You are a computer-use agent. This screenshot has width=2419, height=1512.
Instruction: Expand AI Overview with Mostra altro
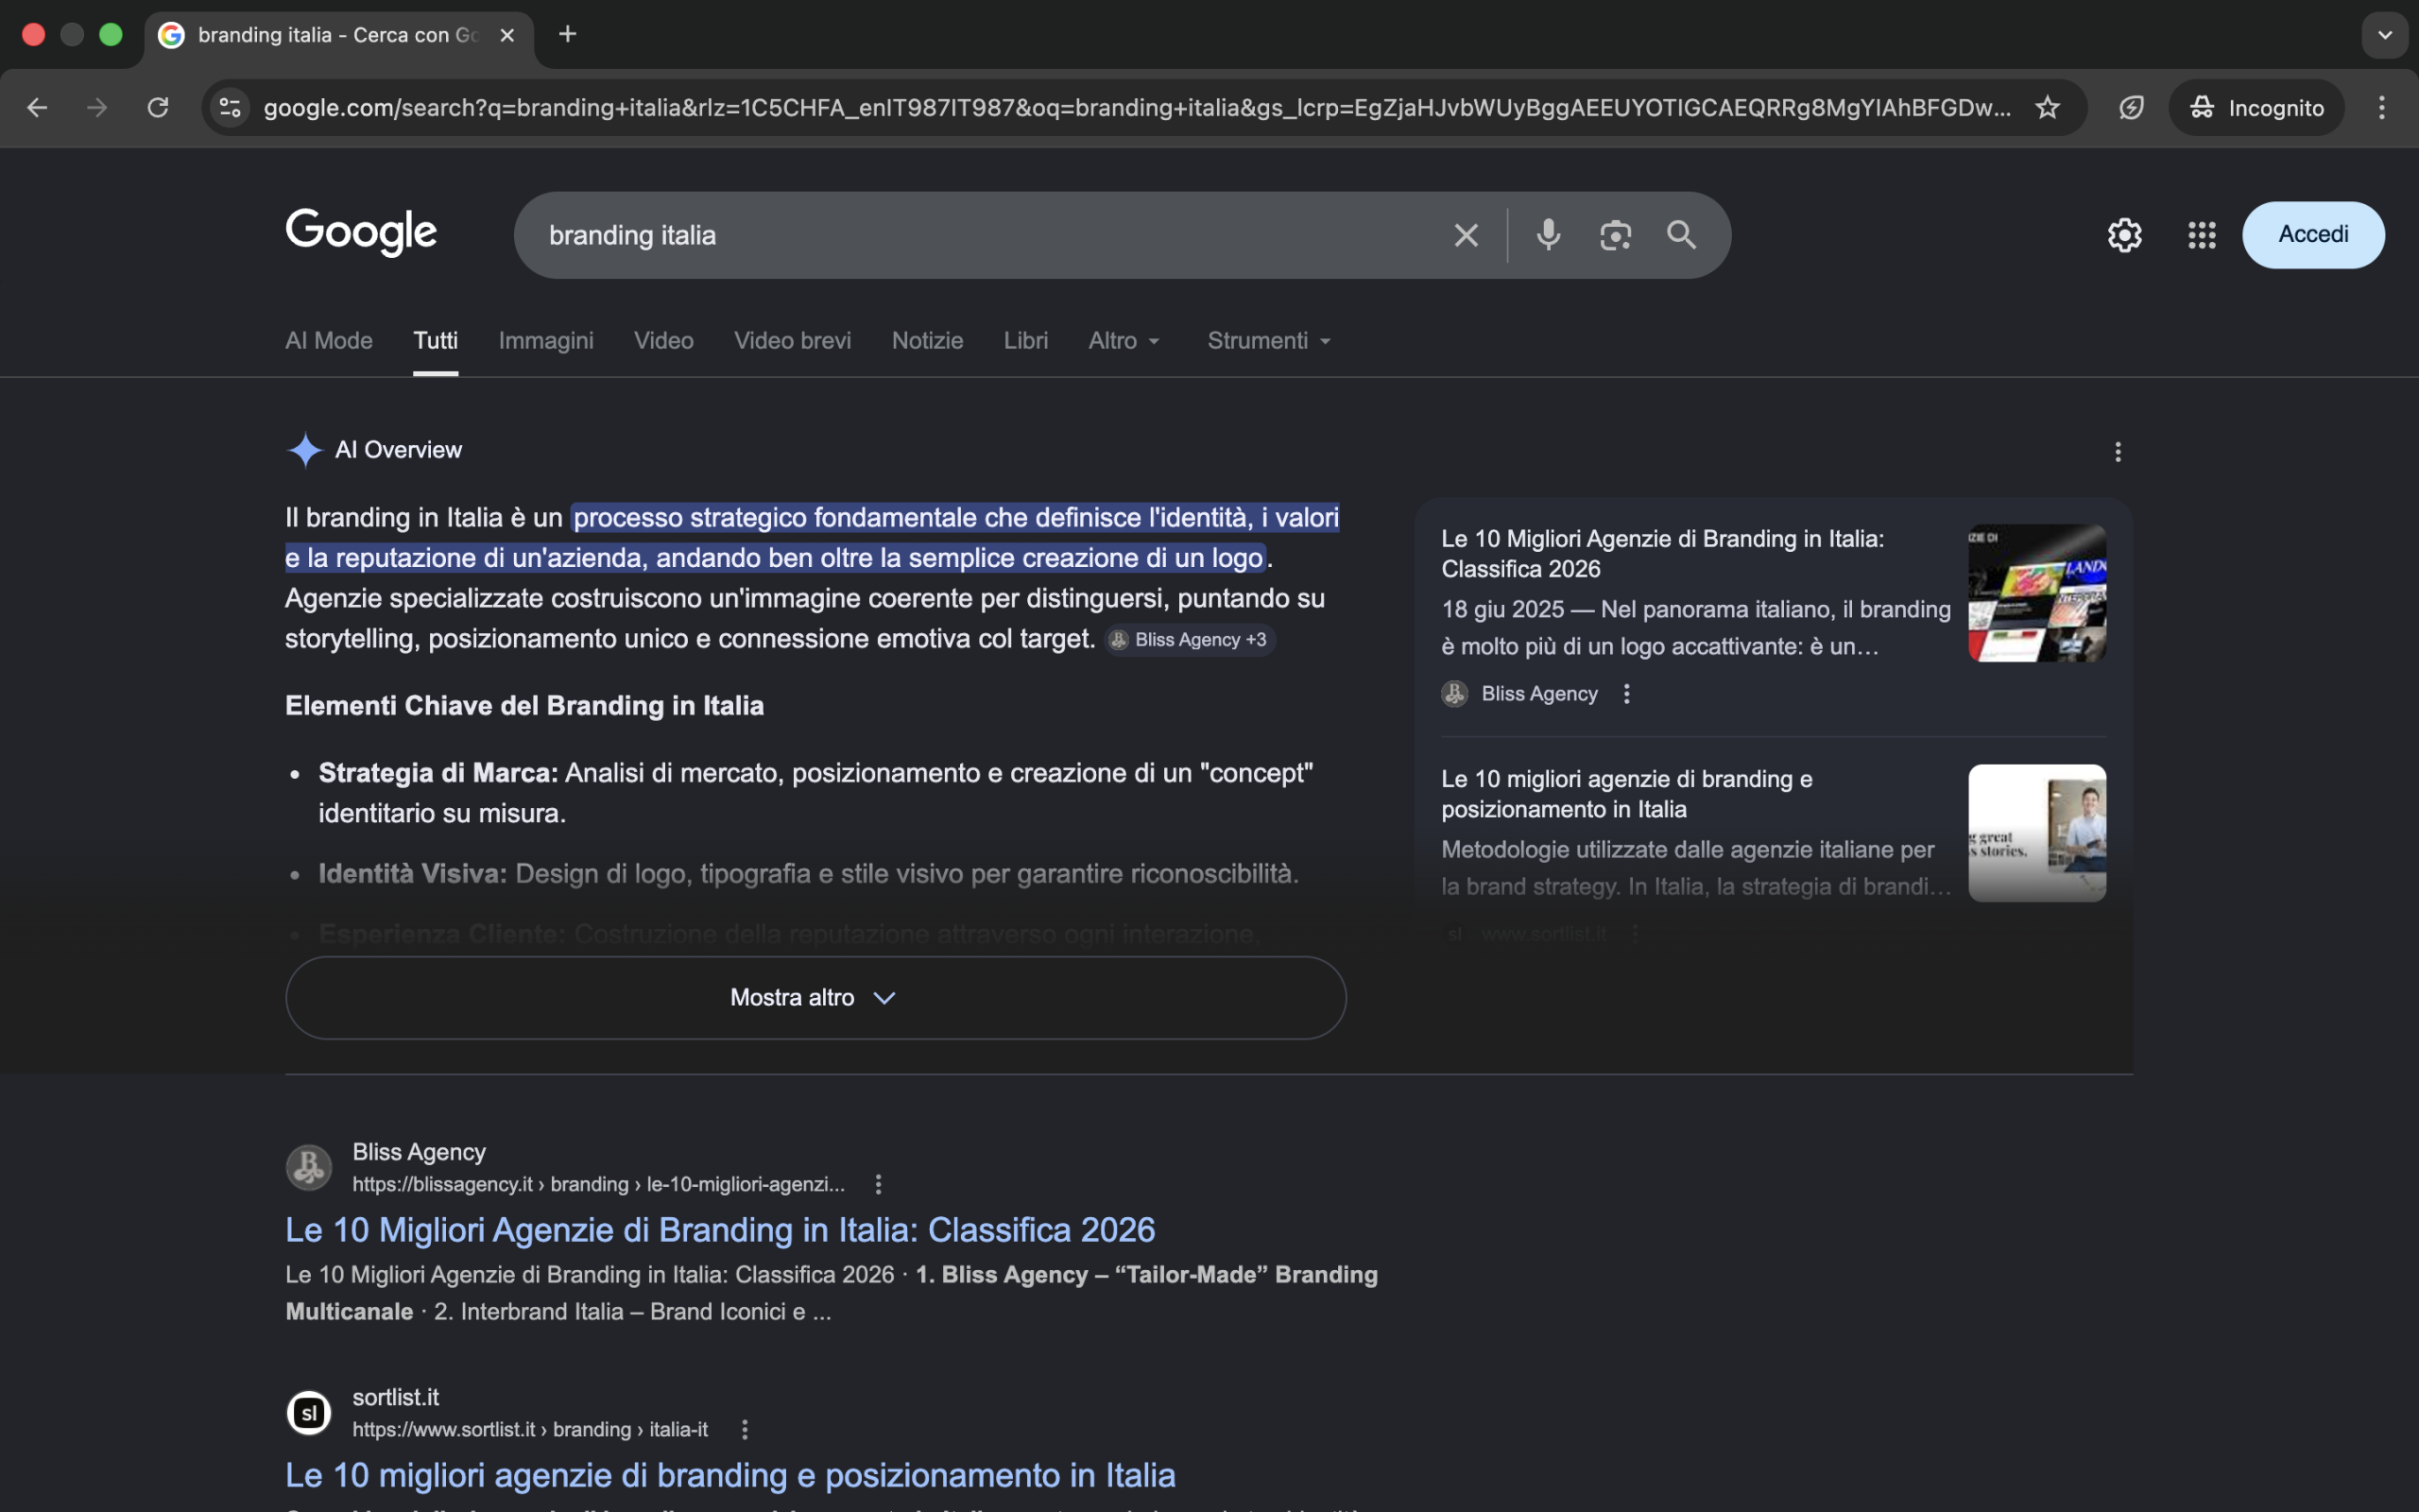click(815, 998)
